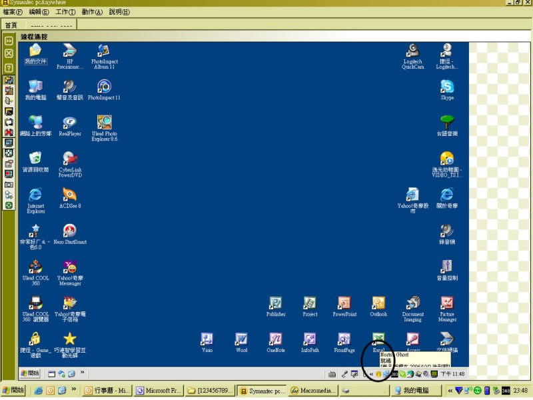The width and height of the screenshot is (533, 400).
Task: Select the Document Imaging desktop shortcut
Action: coord(412,309)
